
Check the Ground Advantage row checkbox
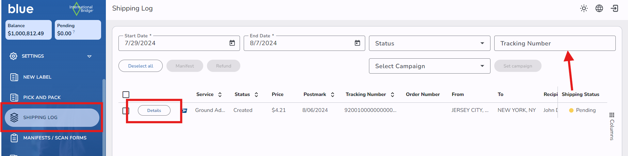pos(126,111)
